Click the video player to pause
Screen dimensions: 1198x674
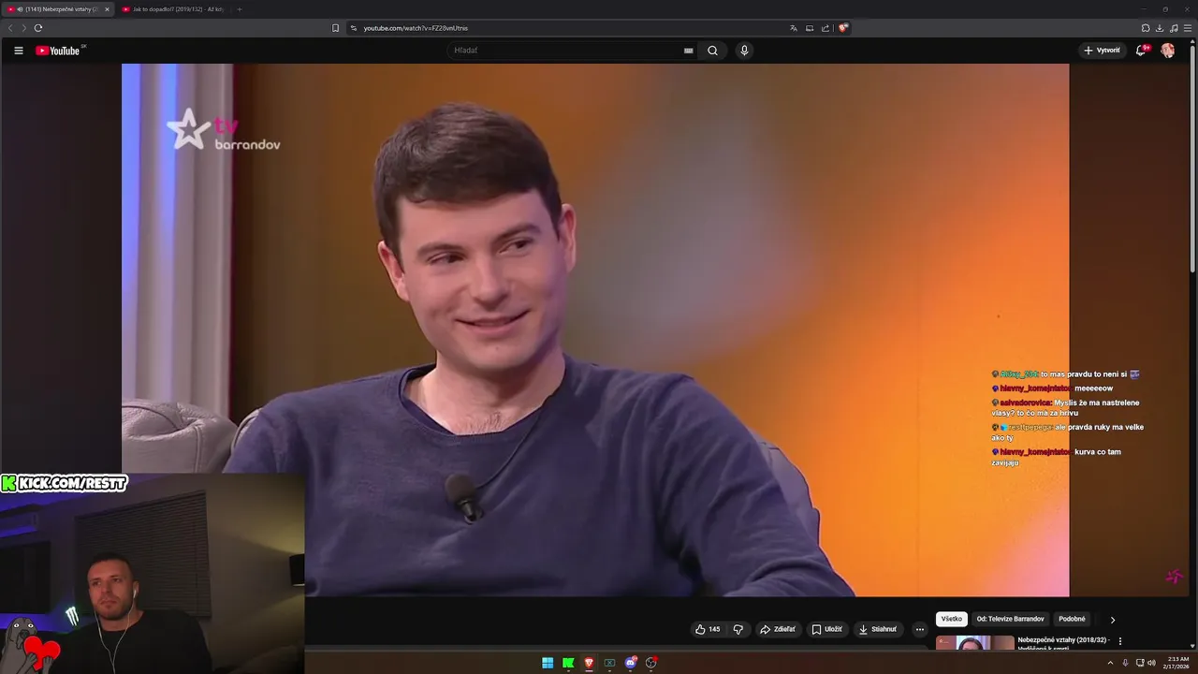point(595,330)
